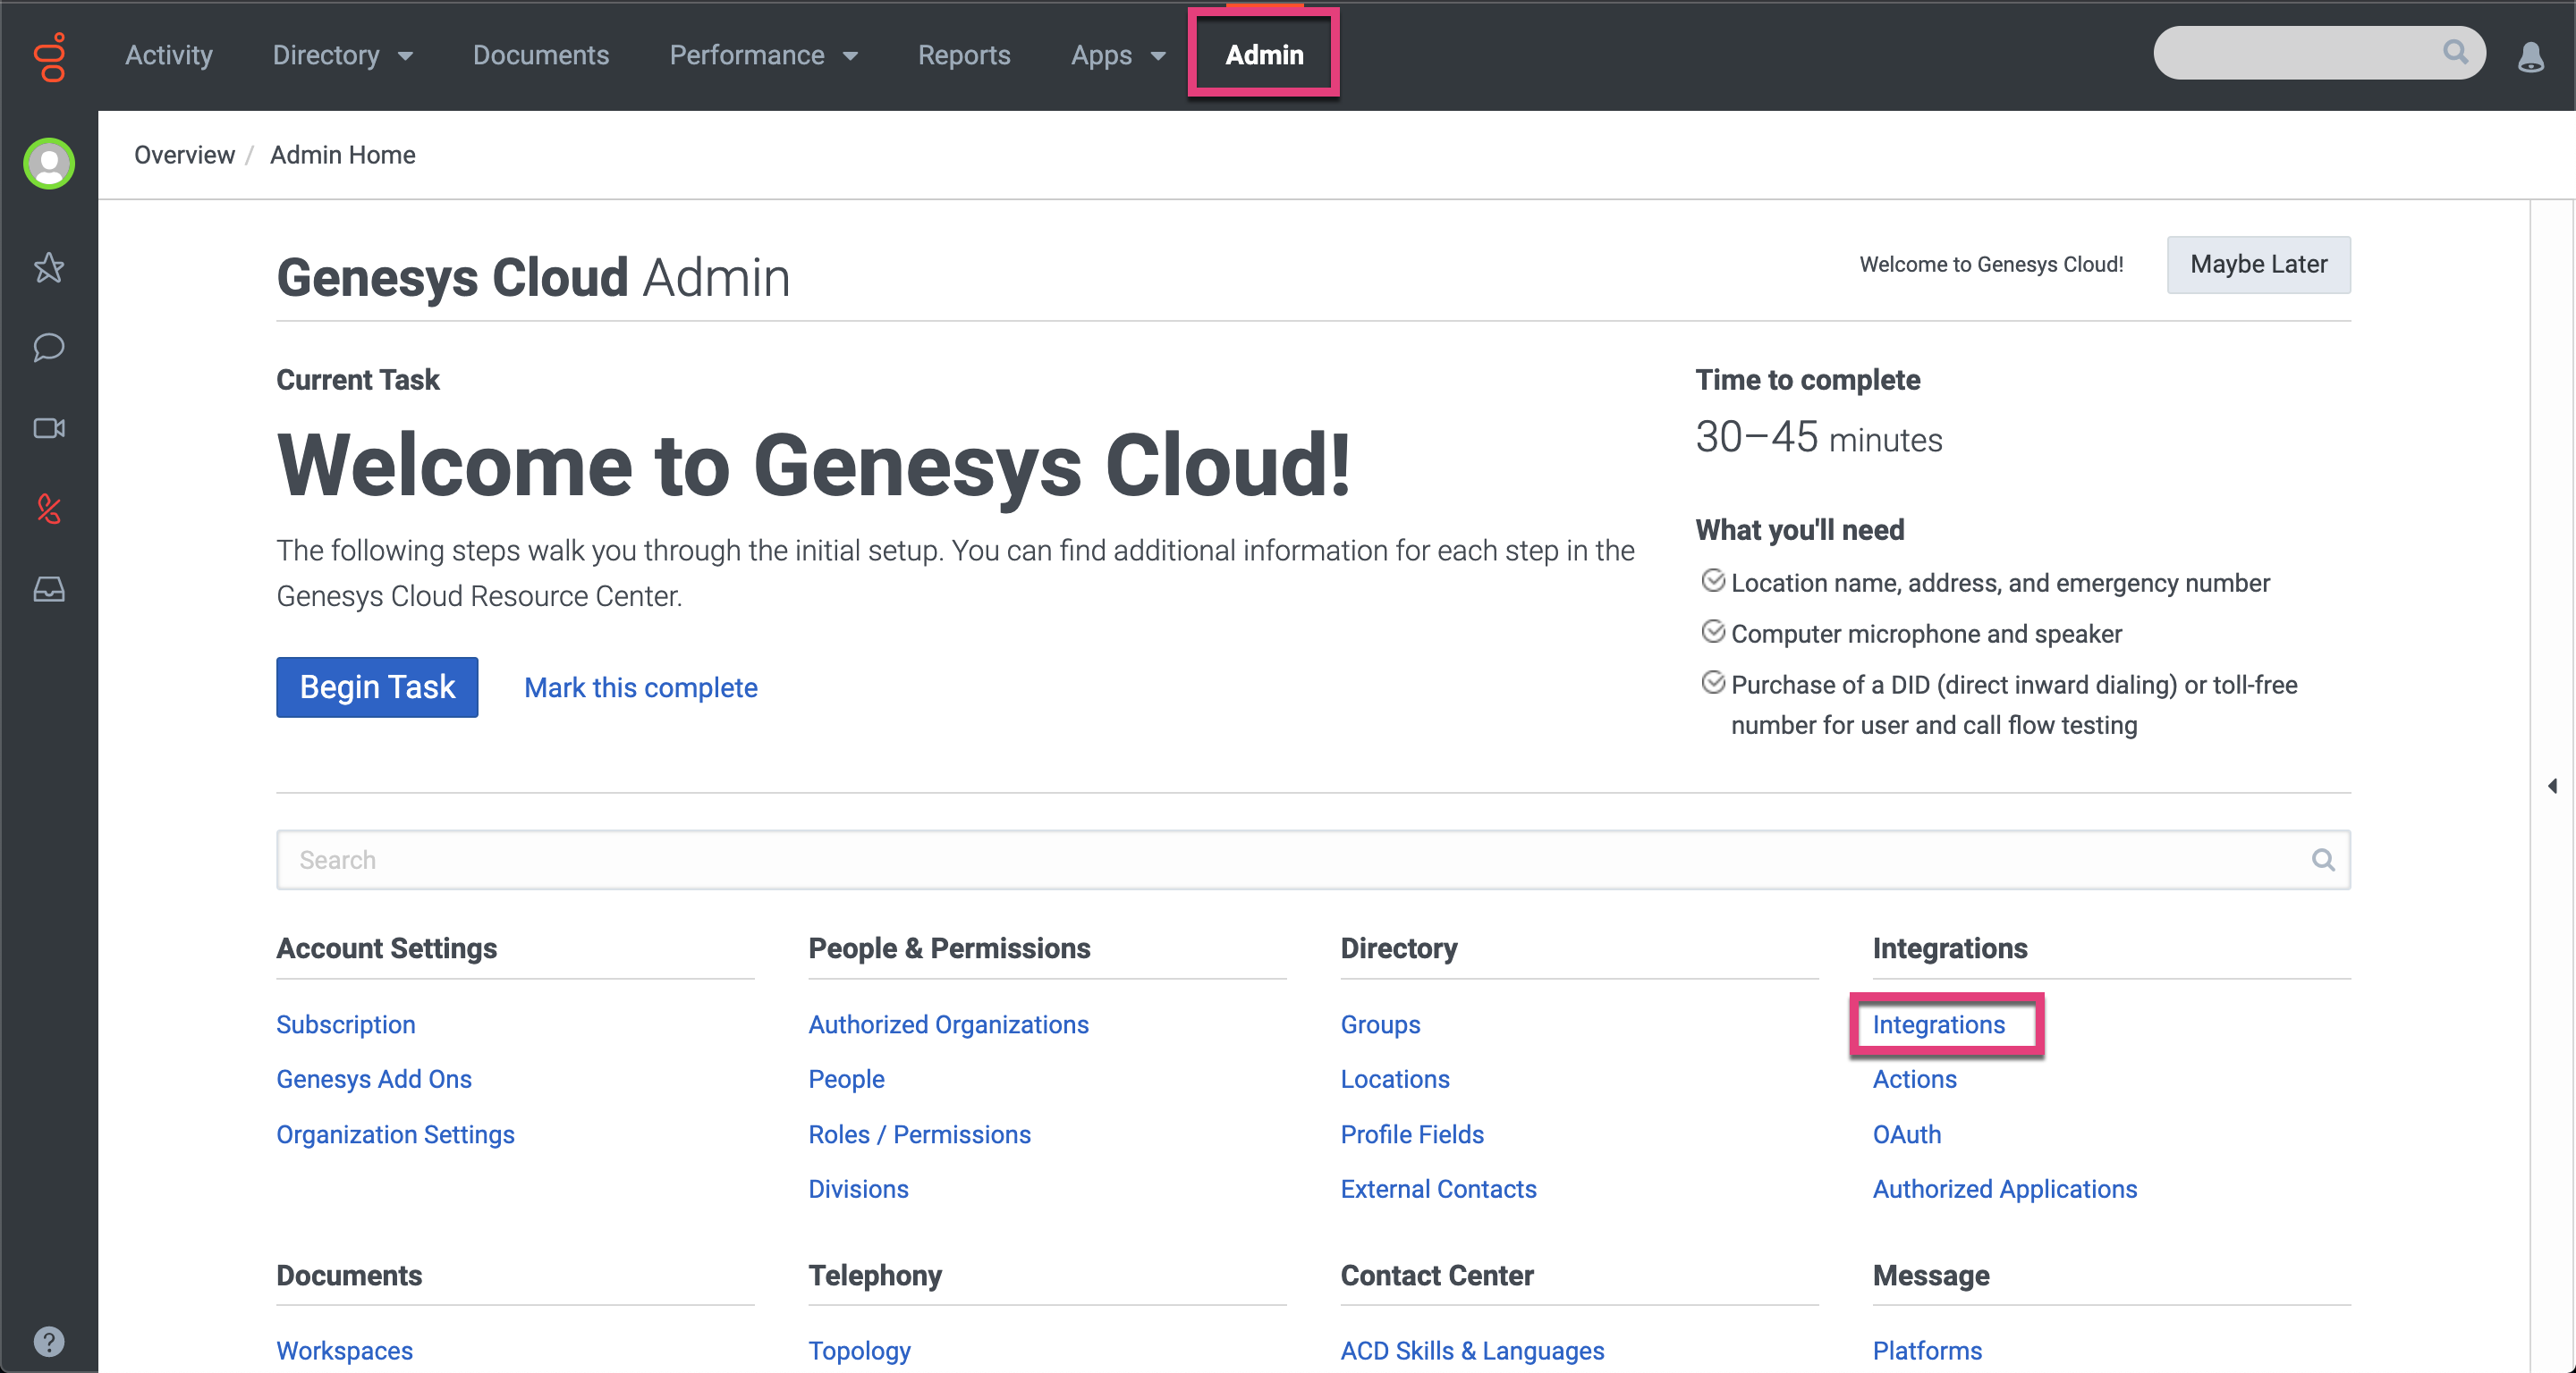The width and height of the screenshot is (2576, 1373).
Task: Click the computer microphone checkmark icon
Action: 1713,633
